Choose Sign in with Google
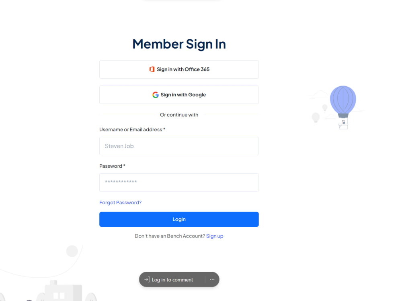 [179, 95]
